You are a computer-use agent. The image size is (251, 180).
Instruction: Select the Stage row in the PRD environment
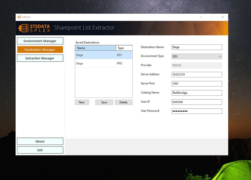coord(104,63)
